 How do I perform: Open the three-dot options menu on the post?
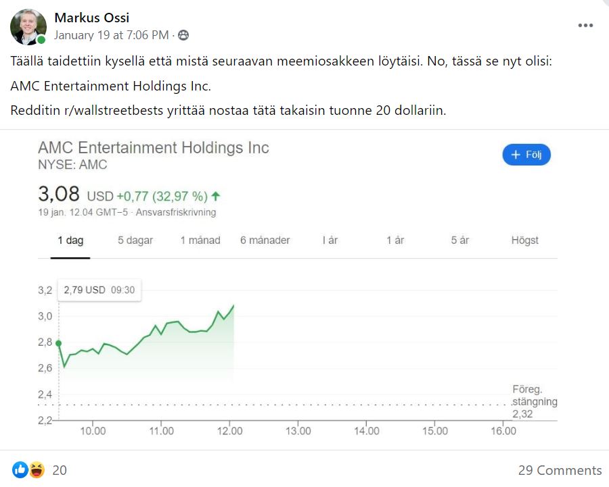click(586, 24)
